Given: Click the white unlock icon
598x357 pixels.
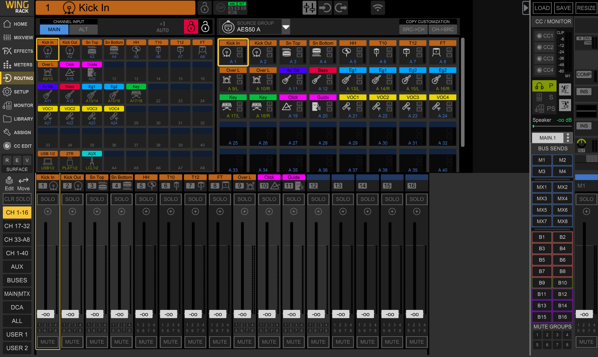Looking at the screenshot, I should [x=206, y=27].
